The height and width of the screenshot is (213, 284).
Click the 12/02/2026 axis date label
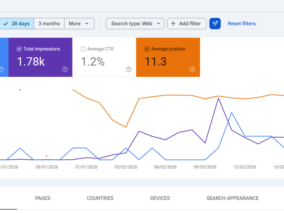pos(245,167)
